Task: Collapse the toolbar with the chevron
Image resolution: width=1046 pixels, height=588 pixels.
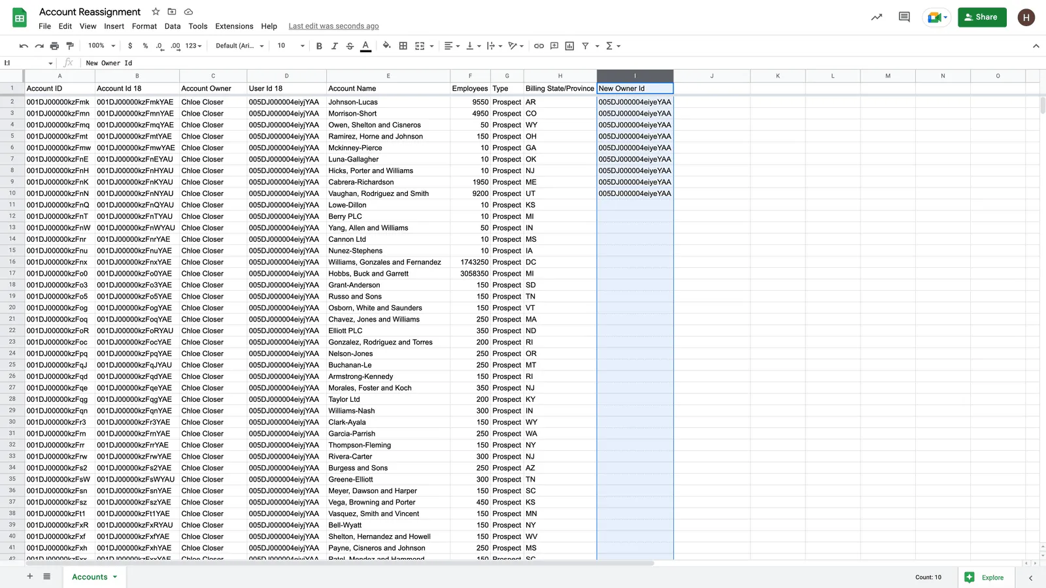Action: click(x=1036, y=46)
